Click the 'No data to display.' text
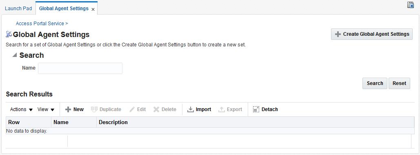420x155 pixels. click(x=27, y=131)
